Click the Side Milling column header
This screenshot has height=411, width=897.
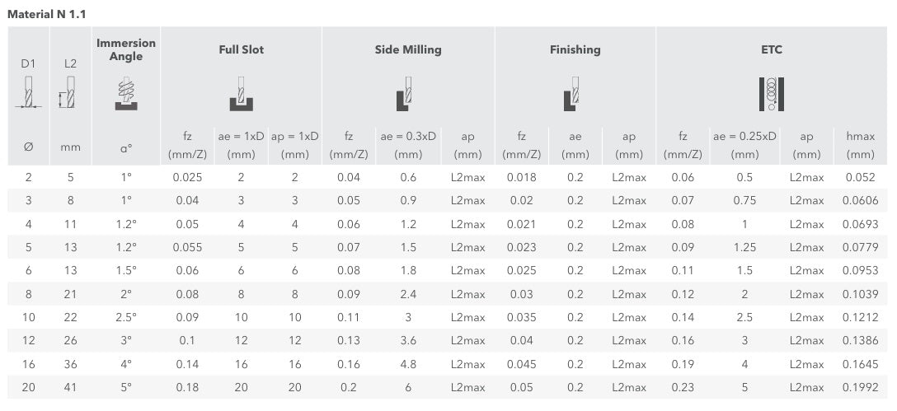[x=408, y=49]
